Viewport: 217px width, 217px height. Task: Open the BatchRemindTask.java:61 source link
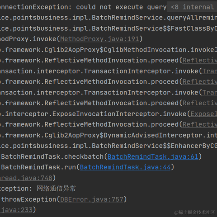pyautogui.click(x=153, y=156)
